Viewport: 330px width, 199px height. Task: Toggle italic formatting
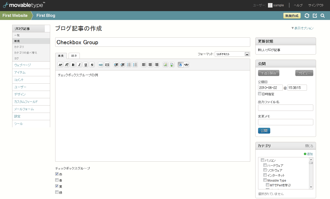tap(79, 65)
